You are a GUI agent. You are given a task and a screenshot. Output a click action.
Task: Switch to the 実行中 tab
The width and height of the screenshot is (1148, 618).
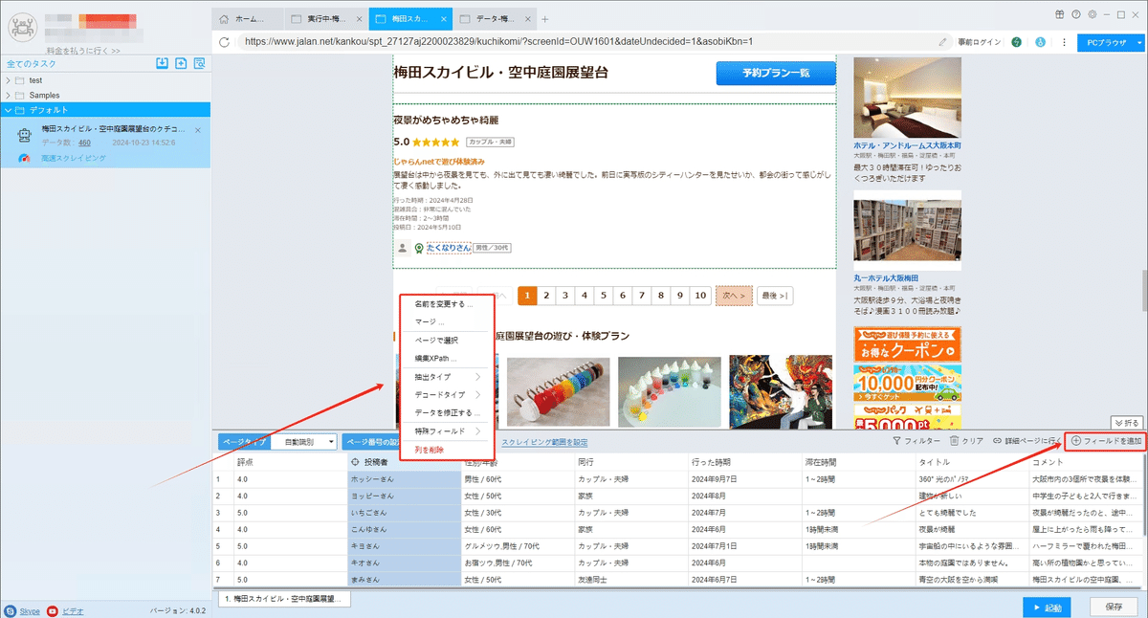[x=325, y=19]
